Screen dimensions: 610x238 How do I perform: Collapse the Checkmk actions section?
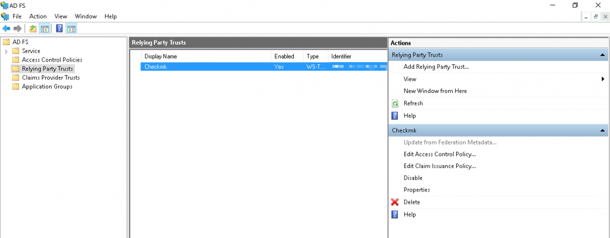pos(602,130)
